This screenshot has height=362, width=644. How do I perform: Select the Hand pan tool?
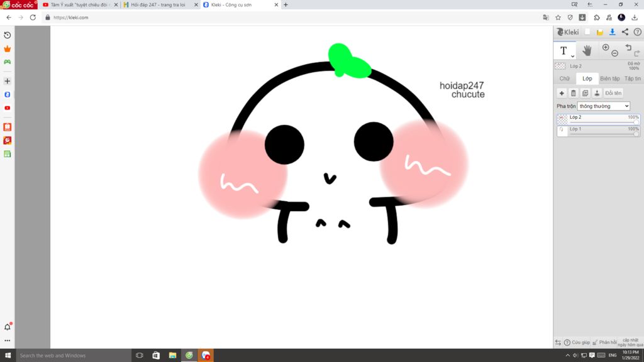[587, 50]
